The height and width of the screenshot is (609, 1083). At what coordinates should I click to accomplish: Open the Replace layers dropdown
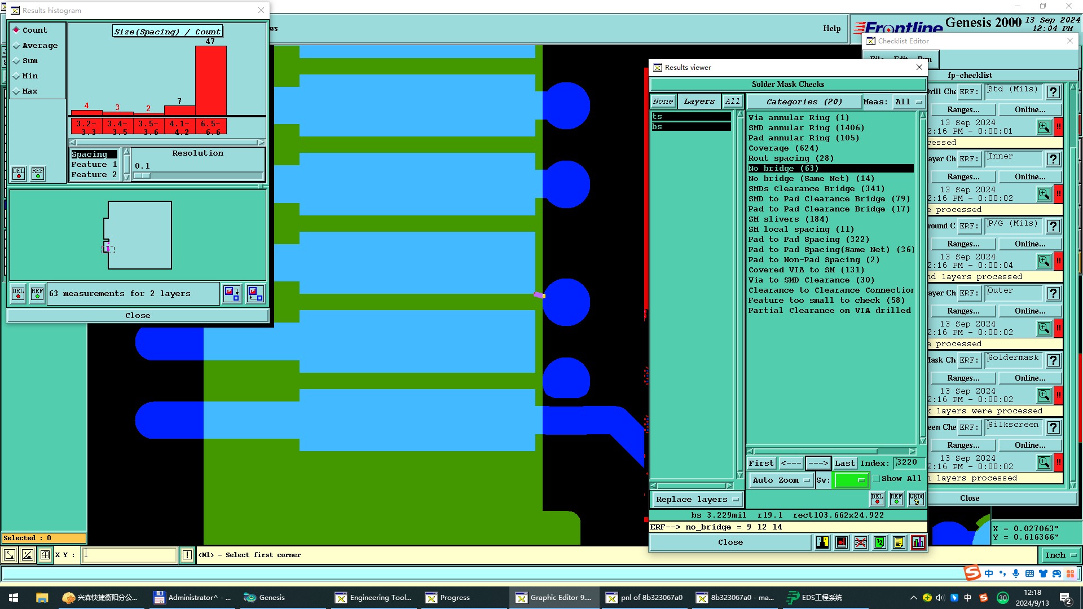(697, 500)
